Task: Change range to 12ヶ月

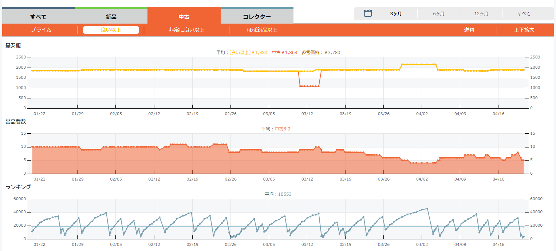Action: (481, 14)
